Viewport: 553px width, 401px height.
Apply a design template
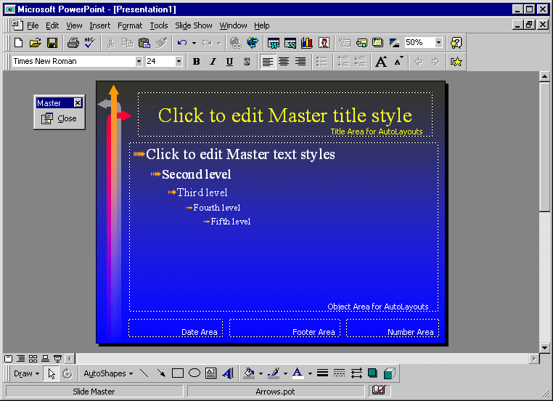coord(377,43)
